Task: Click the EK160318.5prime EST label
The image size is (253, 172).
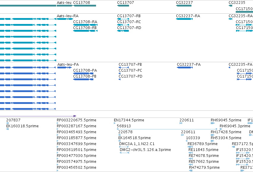Action: [22, 126]
